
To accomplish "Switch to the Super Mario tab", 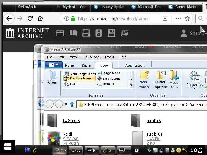I will [184, 7].
